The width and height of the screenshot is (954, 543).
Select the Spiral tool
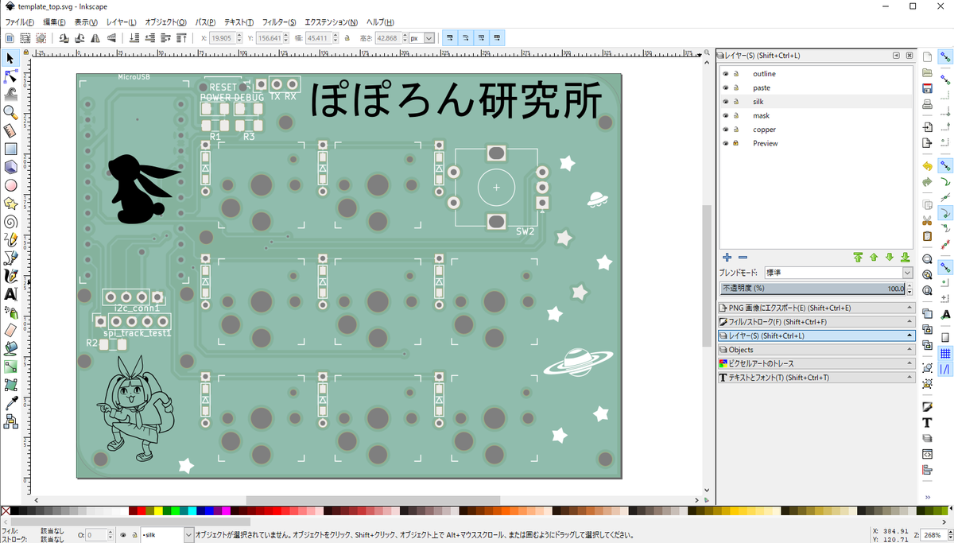(10, 223)
